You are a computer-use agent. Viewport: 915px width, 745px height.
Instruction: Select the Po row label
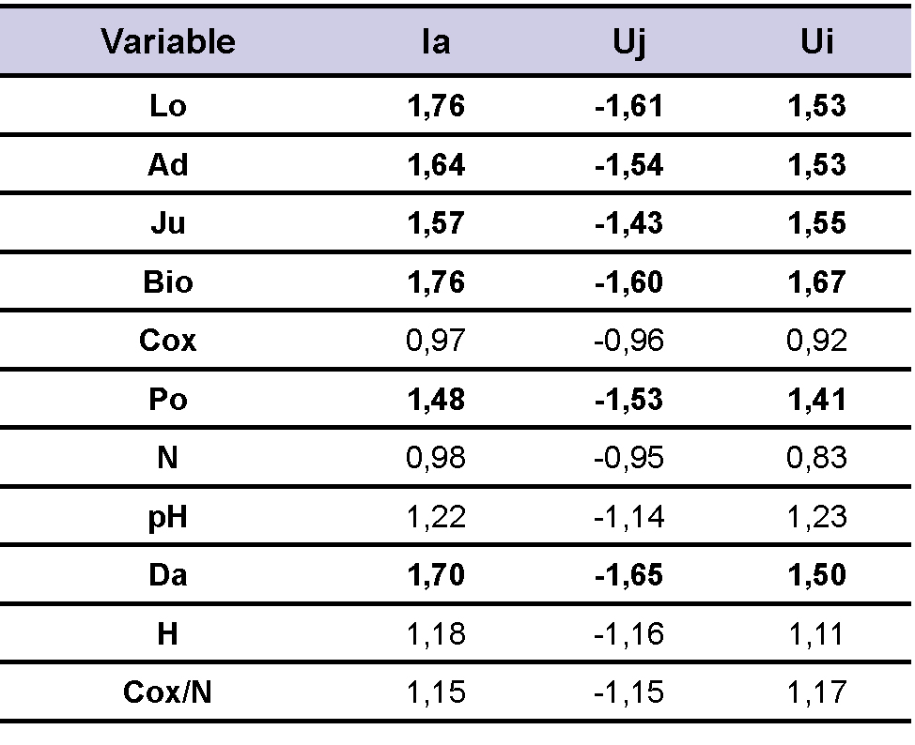[x=168, y=400]
